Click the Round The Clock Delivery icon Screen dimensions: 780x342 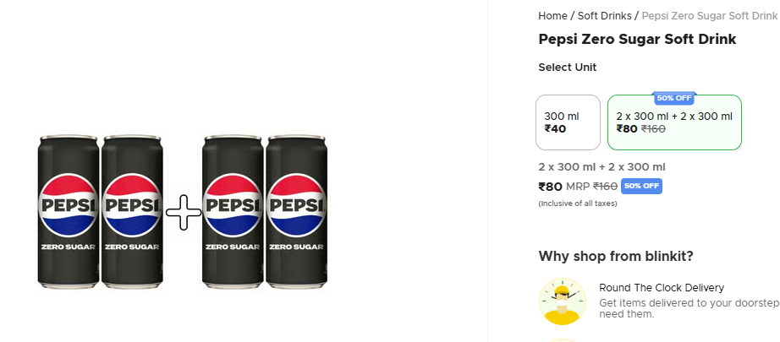(x=562, y=301)
